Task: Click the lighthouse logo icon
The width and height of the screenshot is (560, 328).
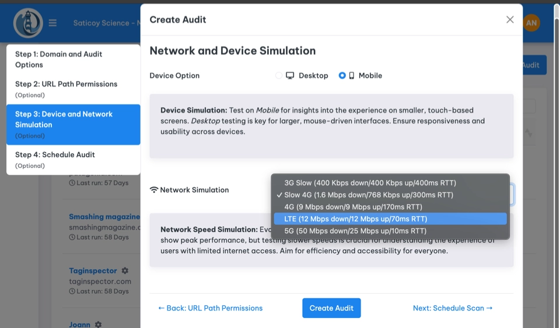Action: pos(28,23)
